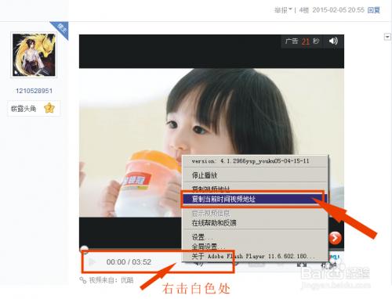
Task: Click the yellow star level 2 icon
Action: tap(49, 108)
